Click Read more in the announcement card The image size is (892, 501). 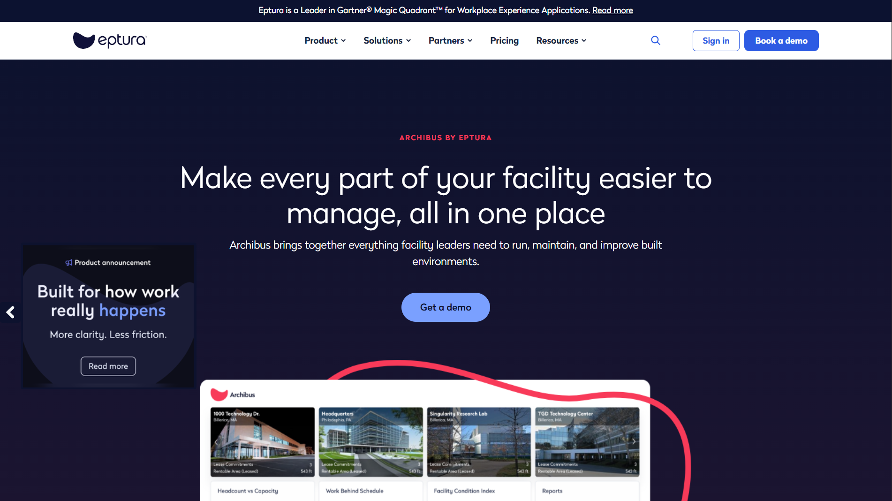tap(108, 366)
